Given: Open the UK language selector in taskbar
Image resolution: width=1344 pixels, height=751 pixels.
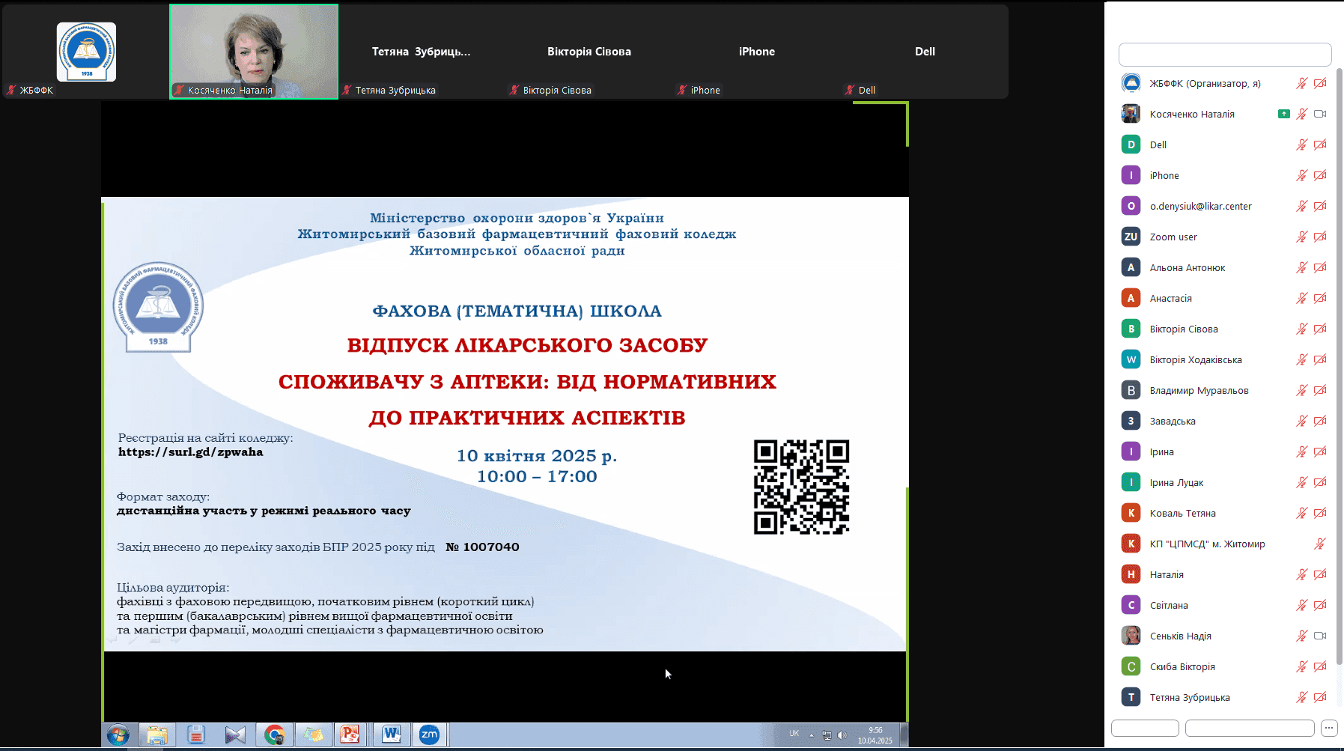Looking at the screenshot, I should (794, 734).
